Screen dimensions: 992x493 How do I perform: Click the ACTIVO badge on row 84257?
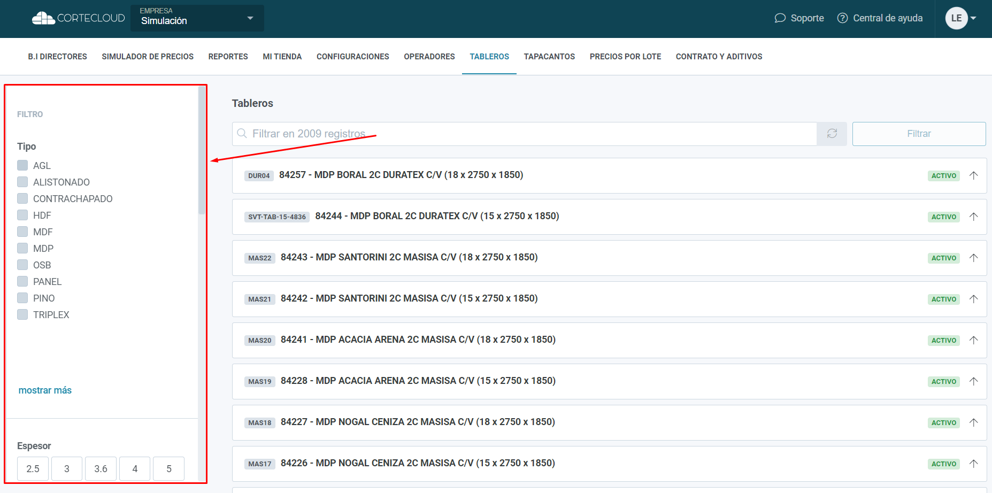coord(944,175)
